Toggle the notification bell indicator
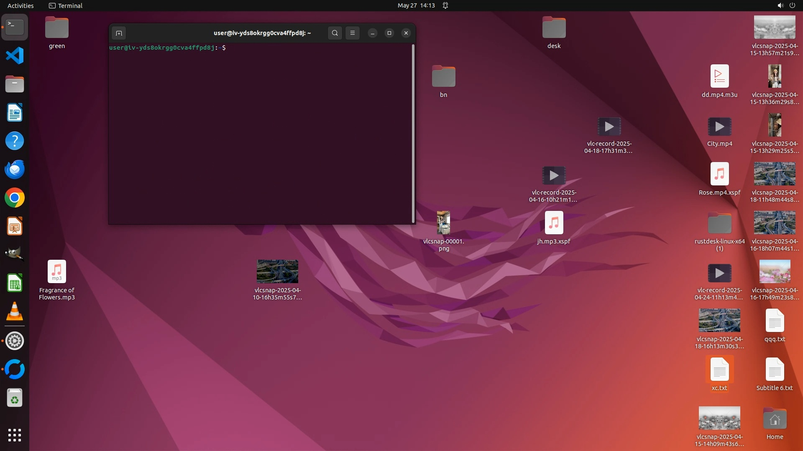Viewport: 803px width, 451px height. click(445, 5)
